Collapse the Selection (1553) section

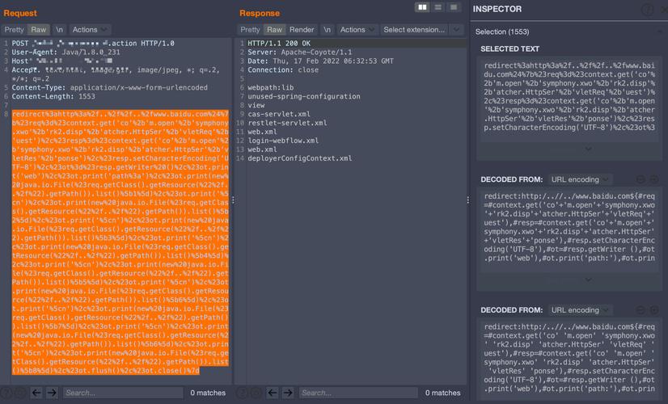pyautogui.click(x=659, y=32)
